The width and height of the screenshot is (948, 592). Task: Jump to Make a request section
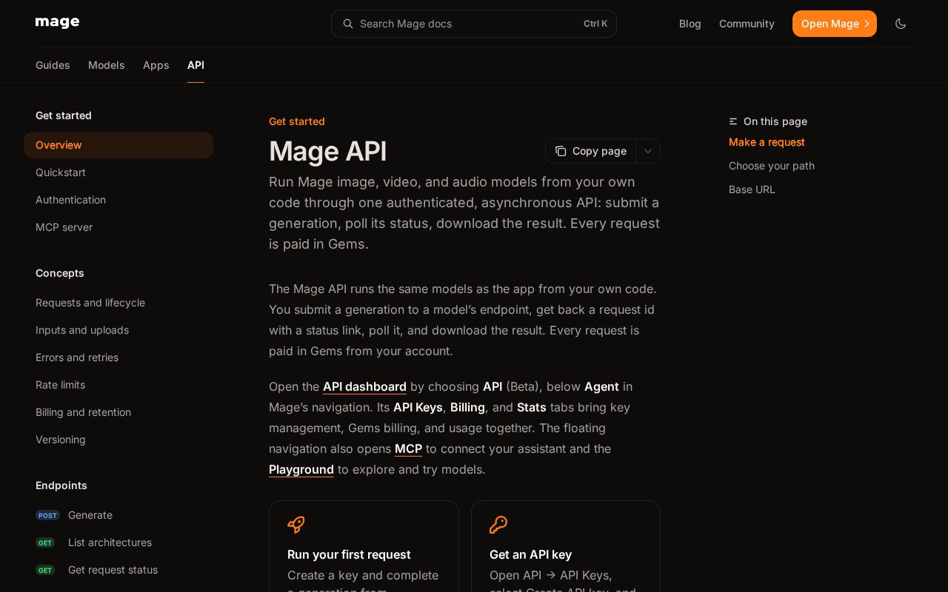(x=767, y=142)
